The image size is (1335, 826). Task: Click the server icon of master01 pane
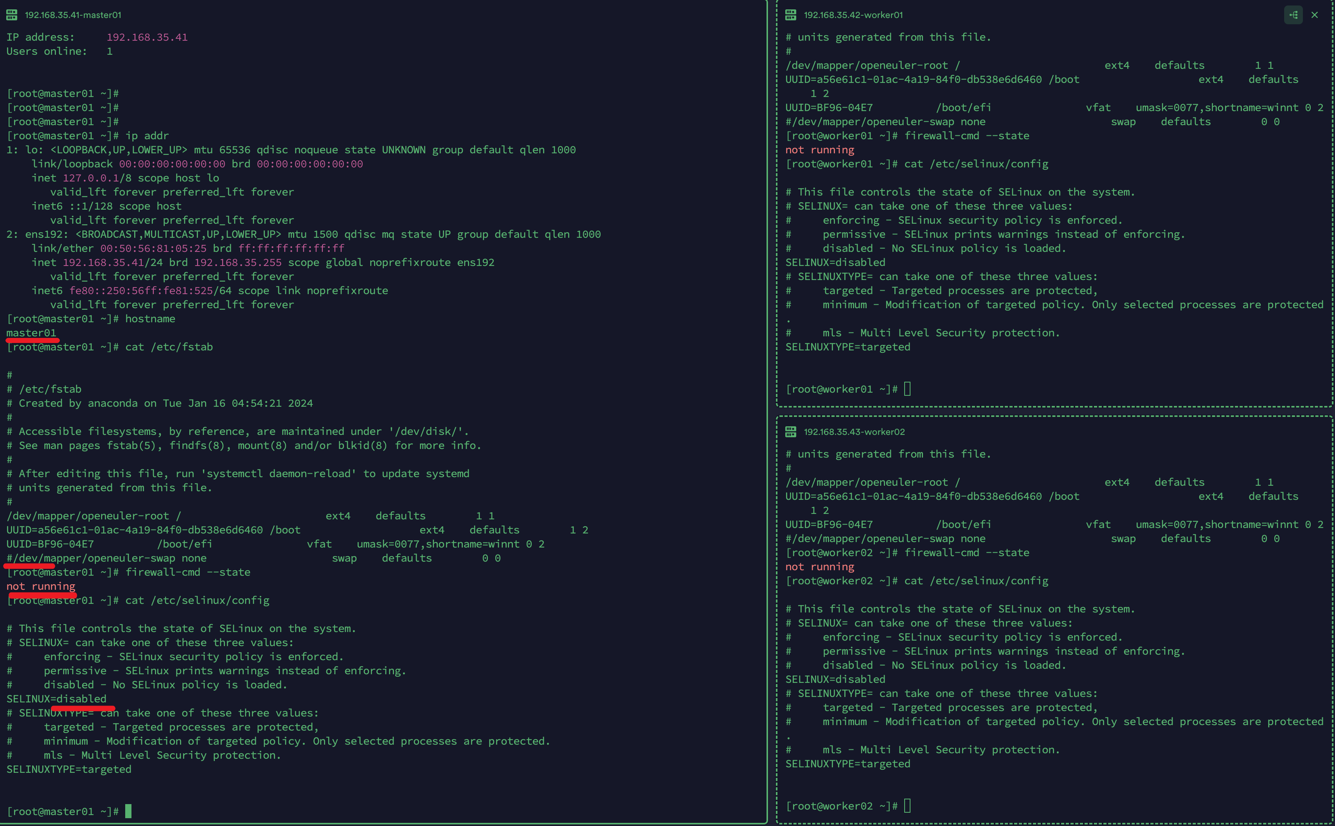(11, 15)
